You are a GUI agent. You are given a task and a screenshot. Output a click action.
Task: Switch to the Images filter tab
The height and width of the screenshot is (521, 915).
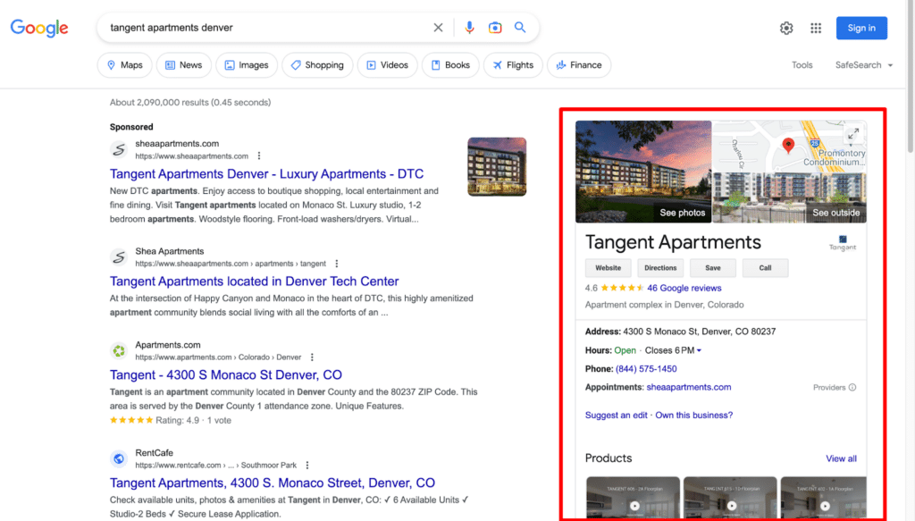tap(247, 64)
